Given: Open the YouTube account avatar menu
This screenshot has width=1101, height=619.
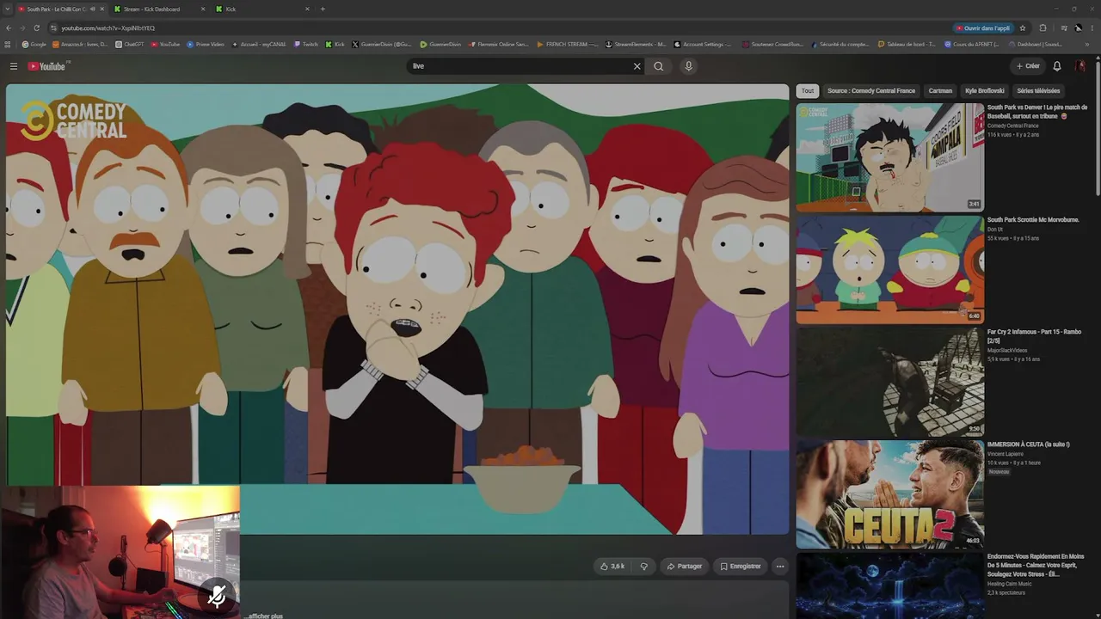Looking at the screenshot, I should (x=1080, y=66).
